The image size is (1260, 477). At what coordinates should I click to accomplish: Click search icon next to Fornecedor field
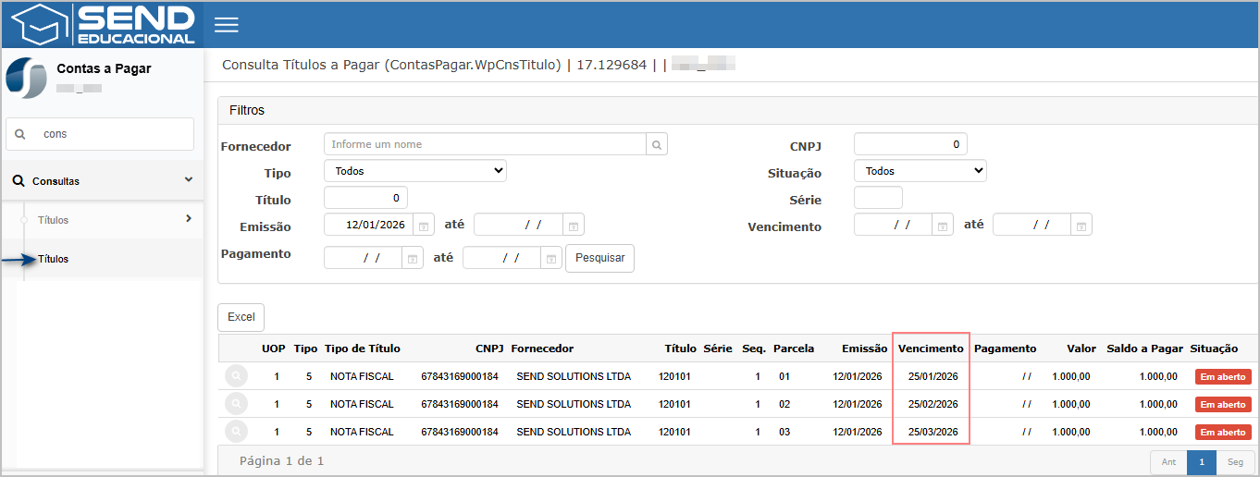click(656, 144)
